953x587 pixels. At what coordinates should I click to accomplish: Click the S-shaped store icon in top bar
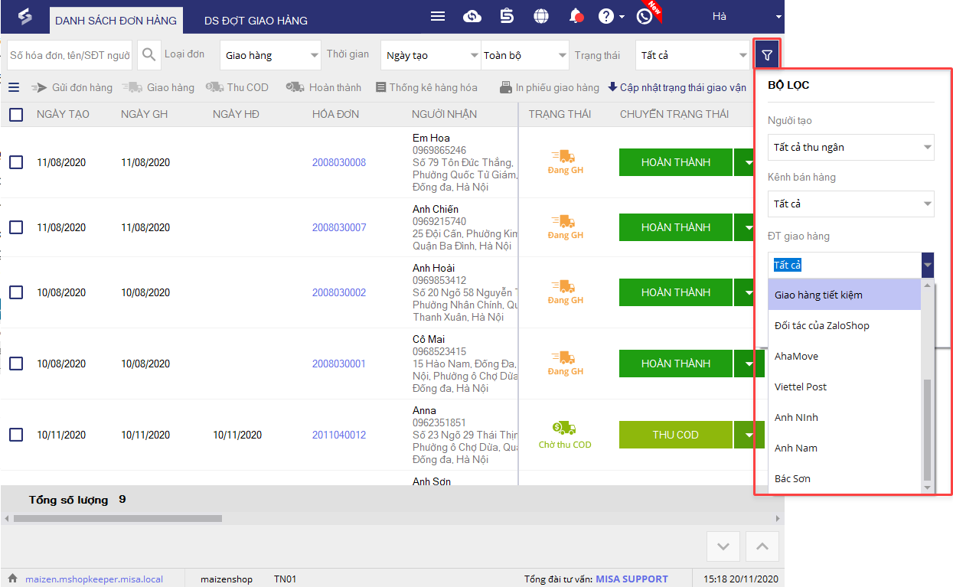(x=507, y=16)
